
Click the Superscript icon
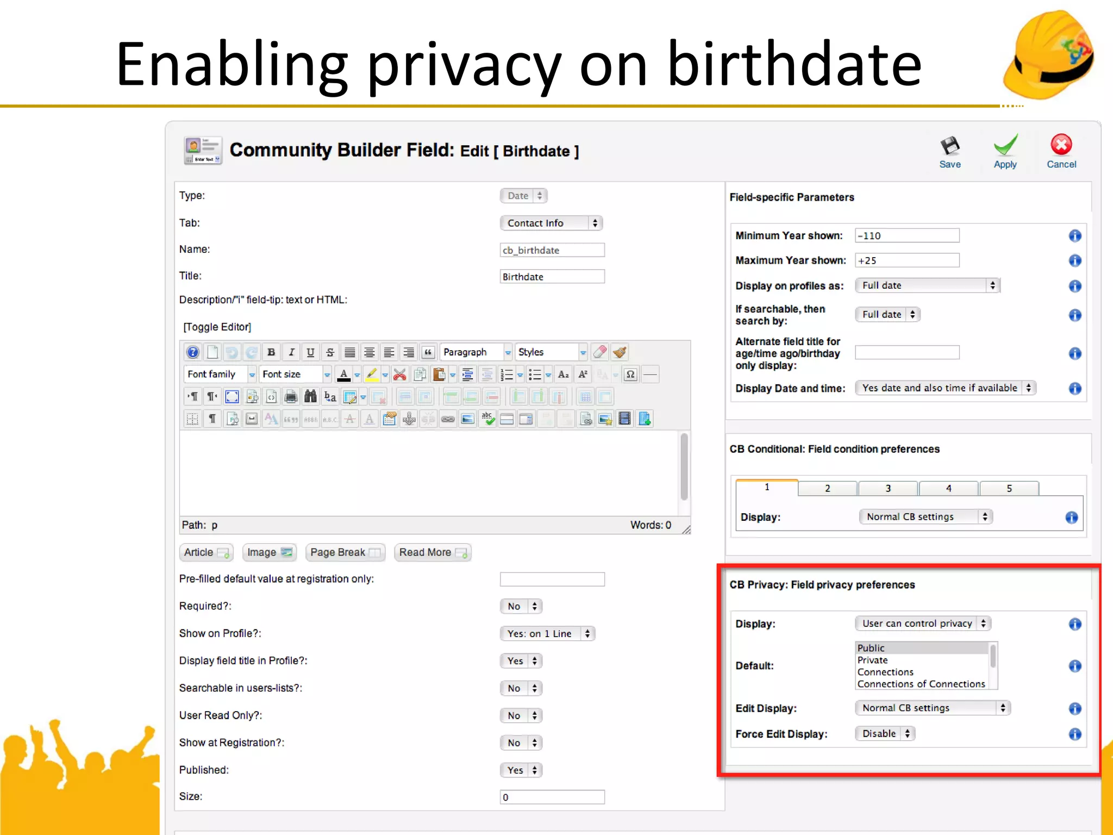(583, 375)
